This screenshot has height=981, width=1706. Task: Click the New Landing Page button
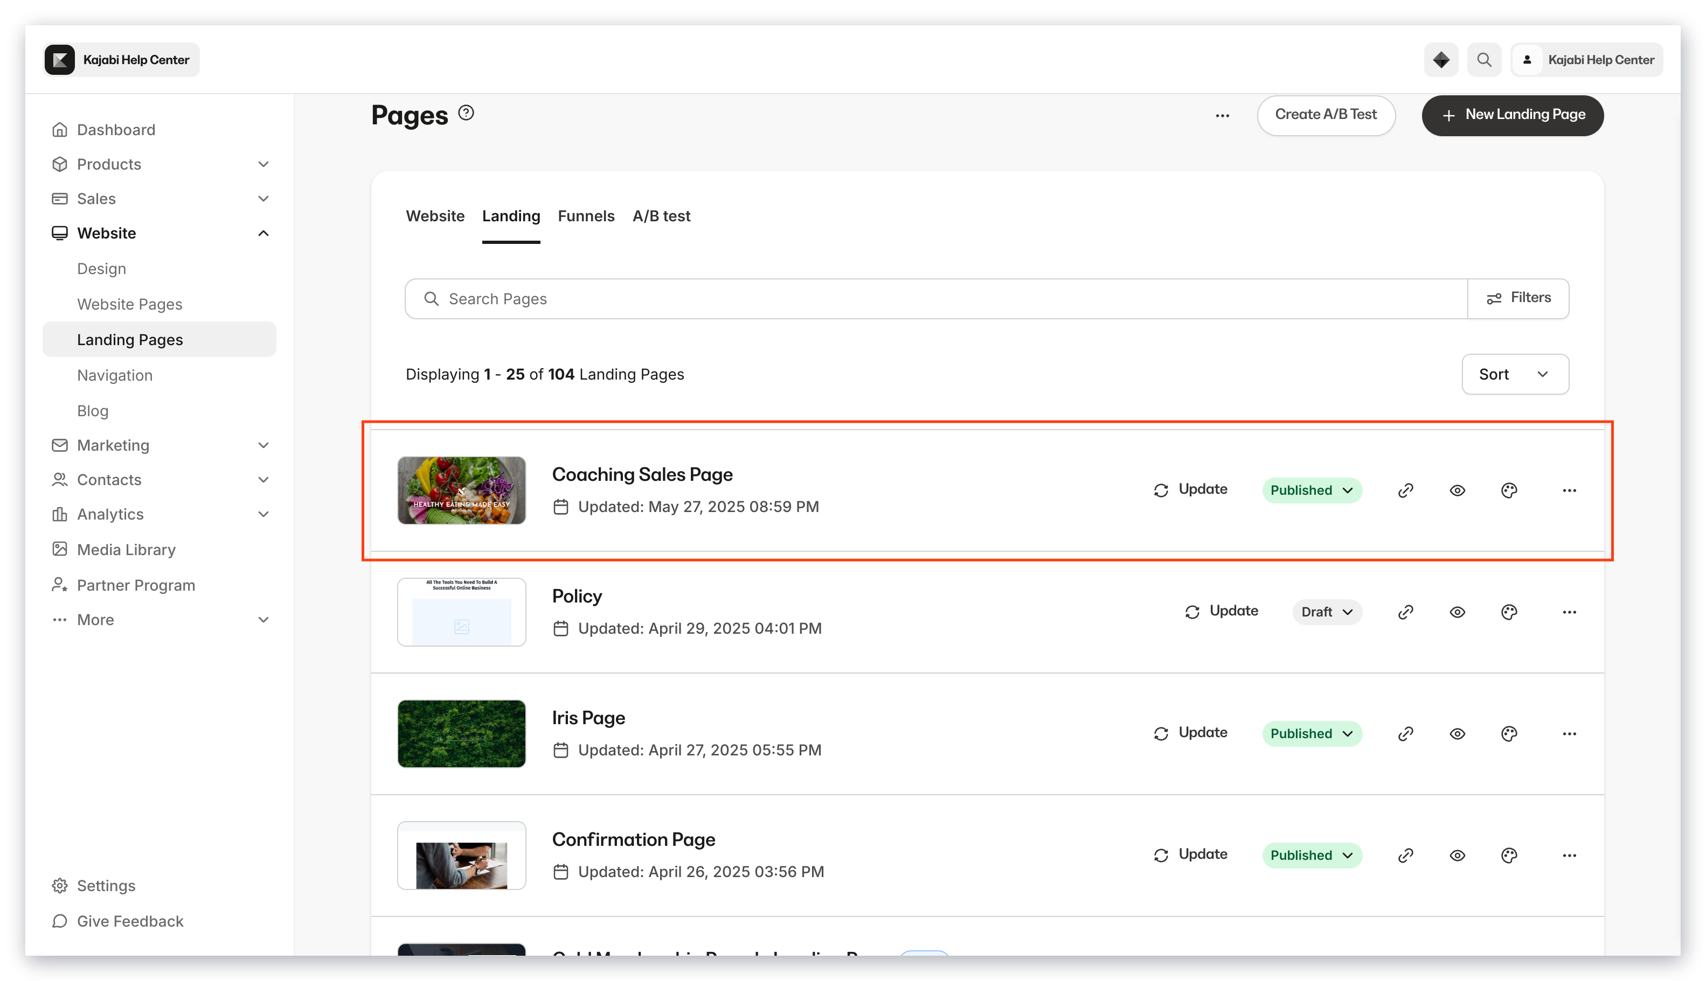(1512, 115)
